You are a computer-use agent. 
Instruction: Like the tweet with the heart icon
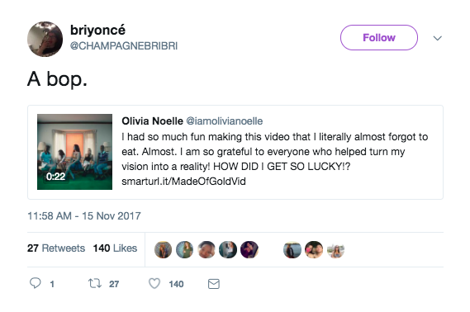point(154,283)
